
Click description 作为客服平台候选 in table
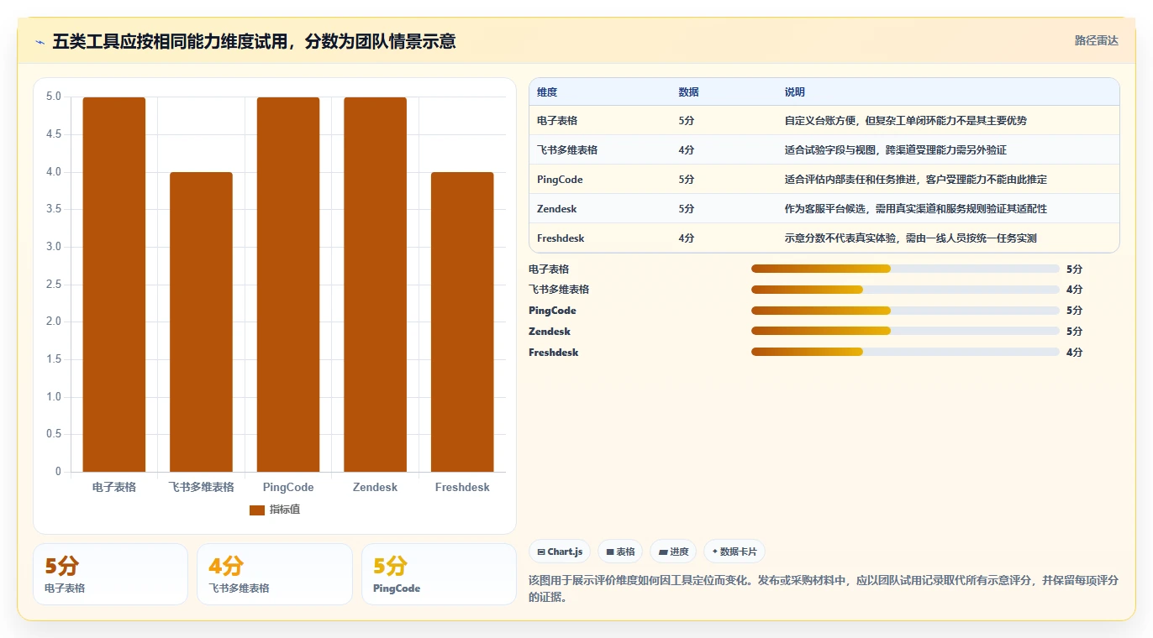(x=916, y=209)
